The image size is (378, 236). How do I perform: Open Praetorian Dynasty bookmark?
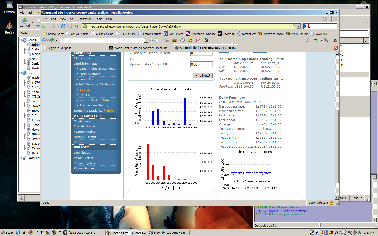coord(201,34)
